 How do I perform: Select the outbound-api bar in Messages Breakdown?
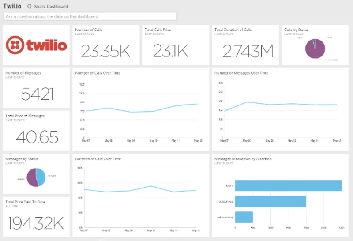coord(270,201)
